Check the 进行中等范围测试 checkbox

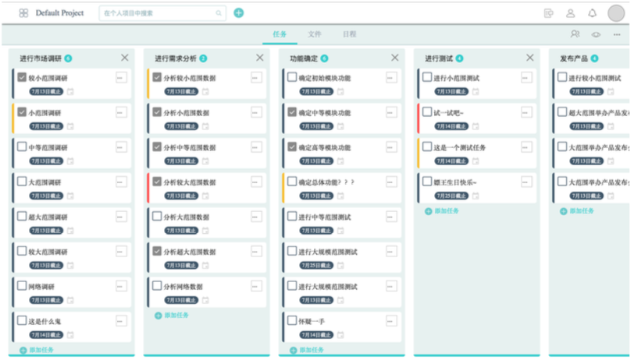[292, 216]
